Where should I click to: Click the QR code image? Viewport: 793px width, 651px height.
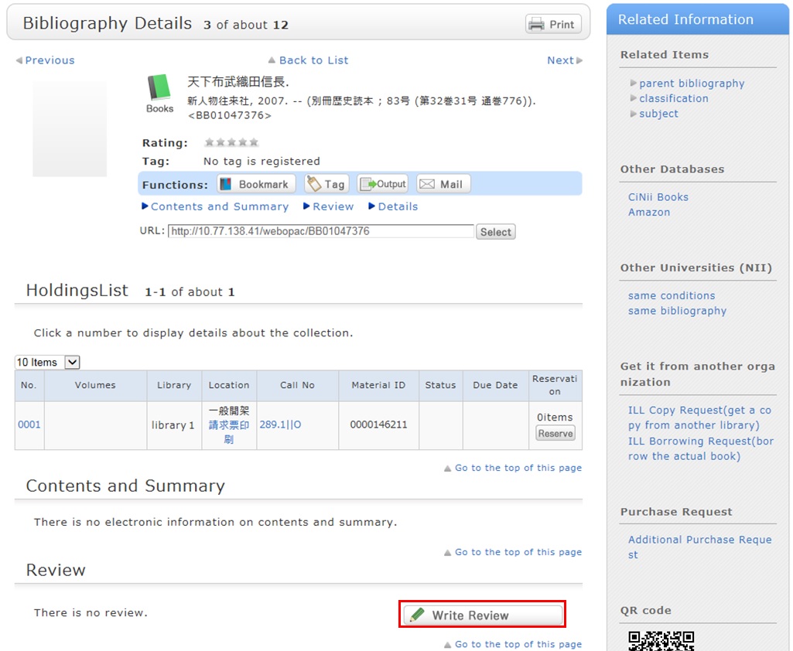[661, 641]
